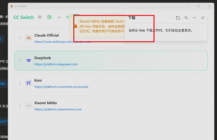Grab the Xiaomi MiMo drag handle
Viewport: 217px width, 140px height.
tap(20, 106)
